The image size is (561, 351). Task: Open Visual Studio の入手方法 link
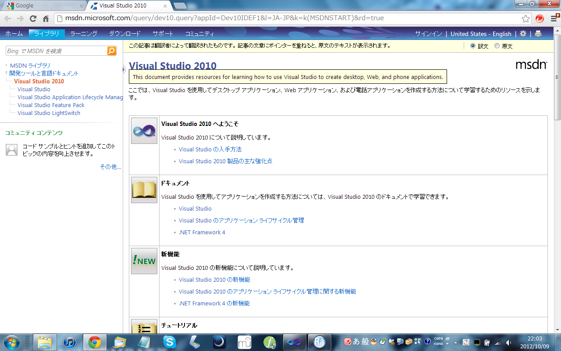(210, 149)
